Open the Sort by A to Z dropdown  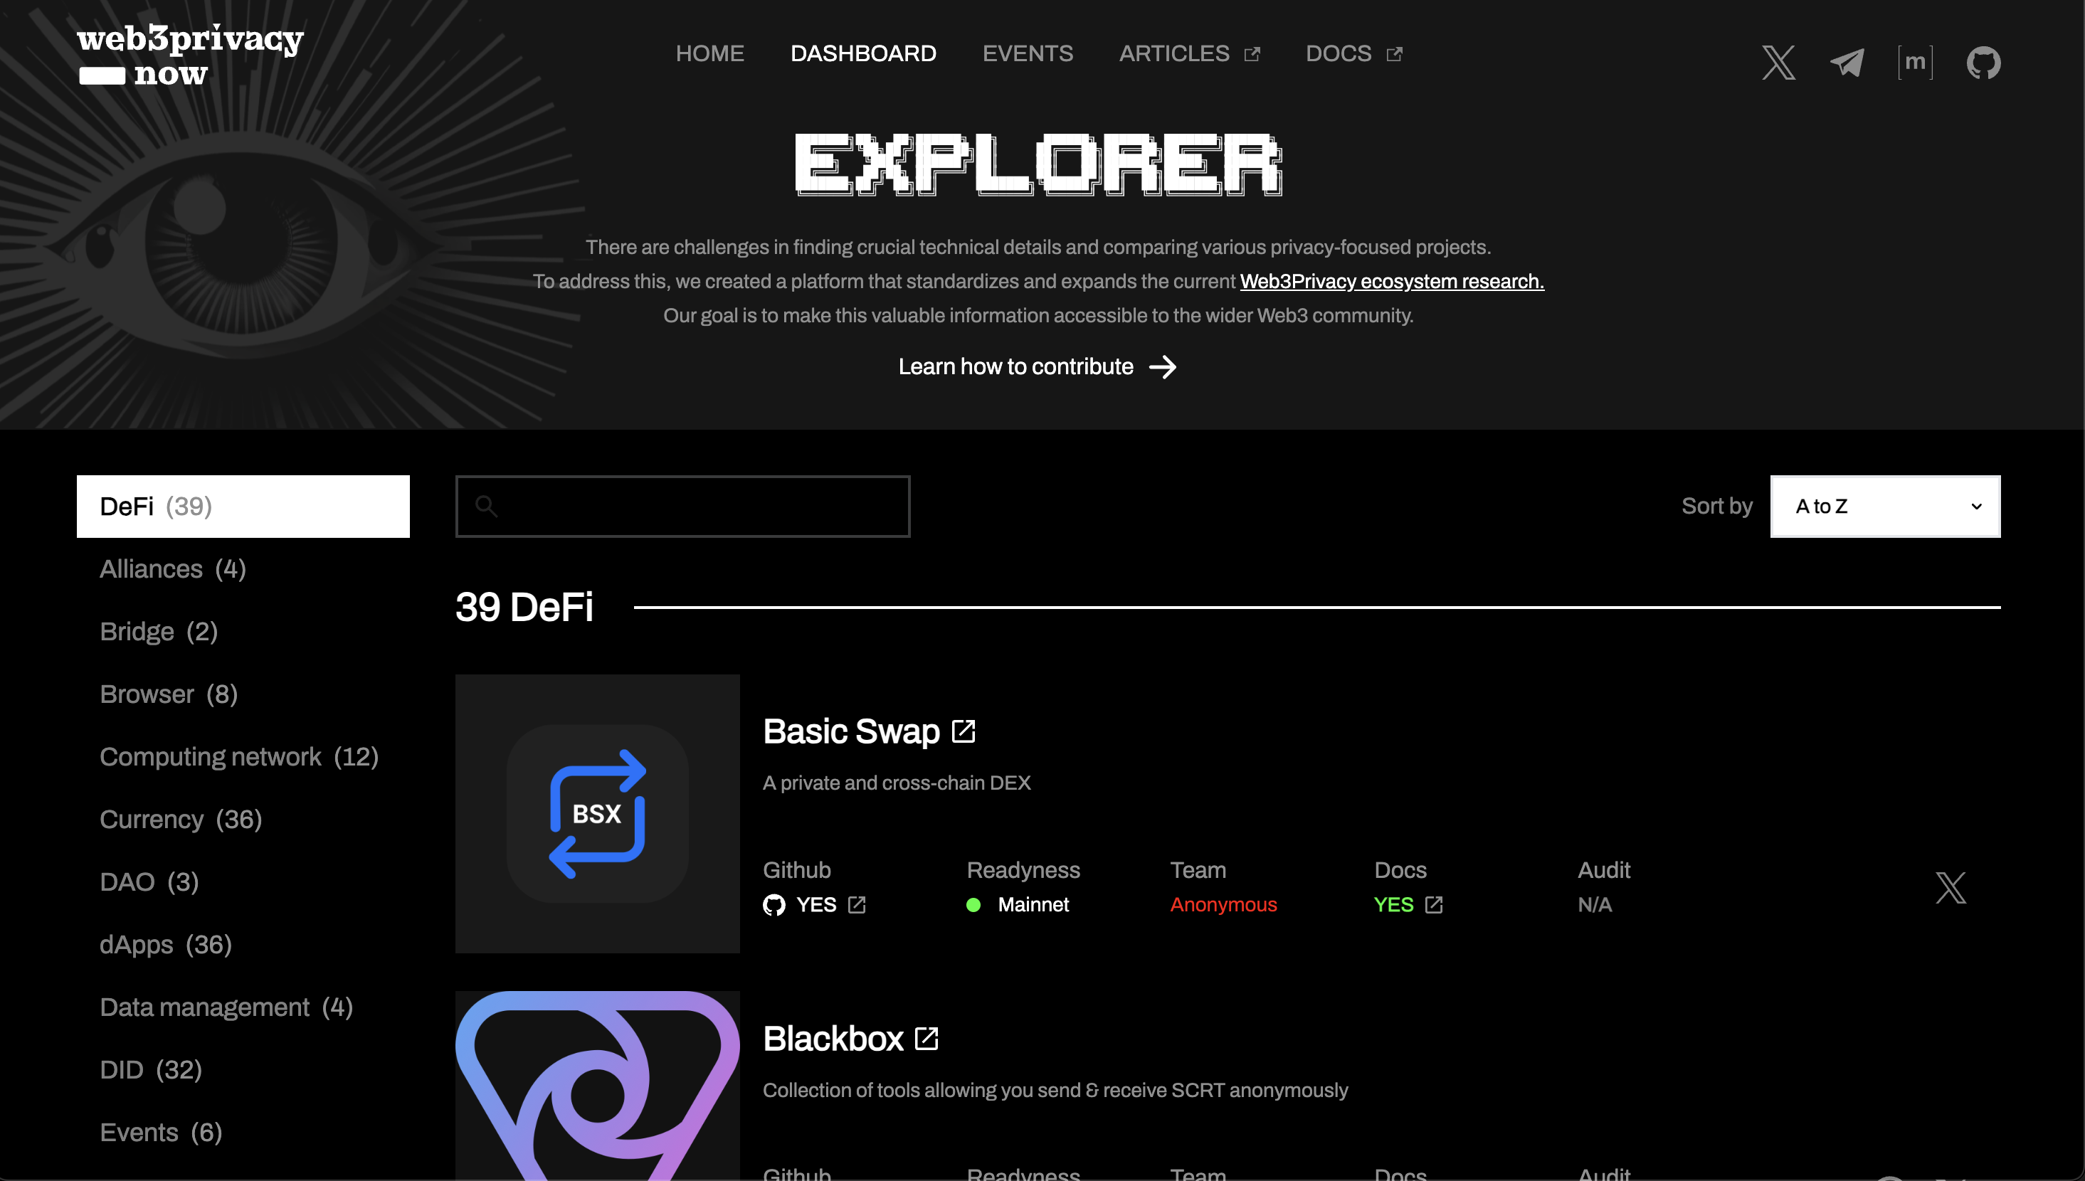tap(1884, 506)
